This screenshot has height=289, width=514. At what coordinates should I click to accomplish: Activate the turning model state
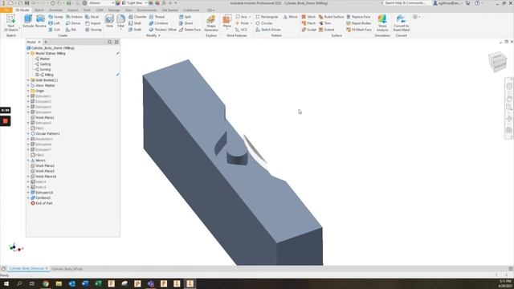[x=43, y=70]
